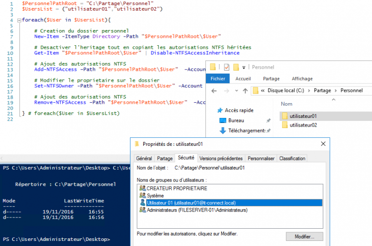
Task: Click the Accès rapide star icon
Action: click(220, 110)
